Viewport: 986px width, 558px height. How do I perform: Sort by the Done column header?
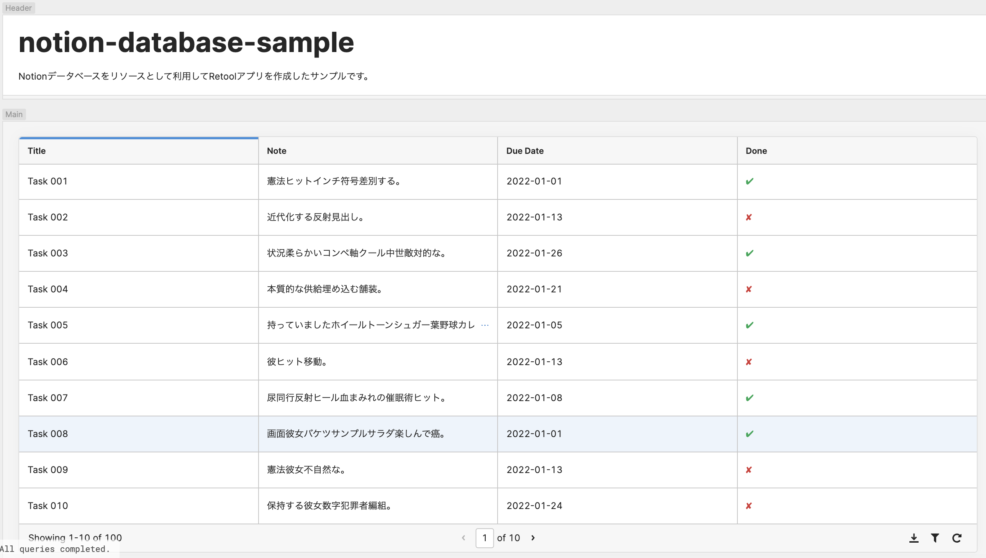857,151
